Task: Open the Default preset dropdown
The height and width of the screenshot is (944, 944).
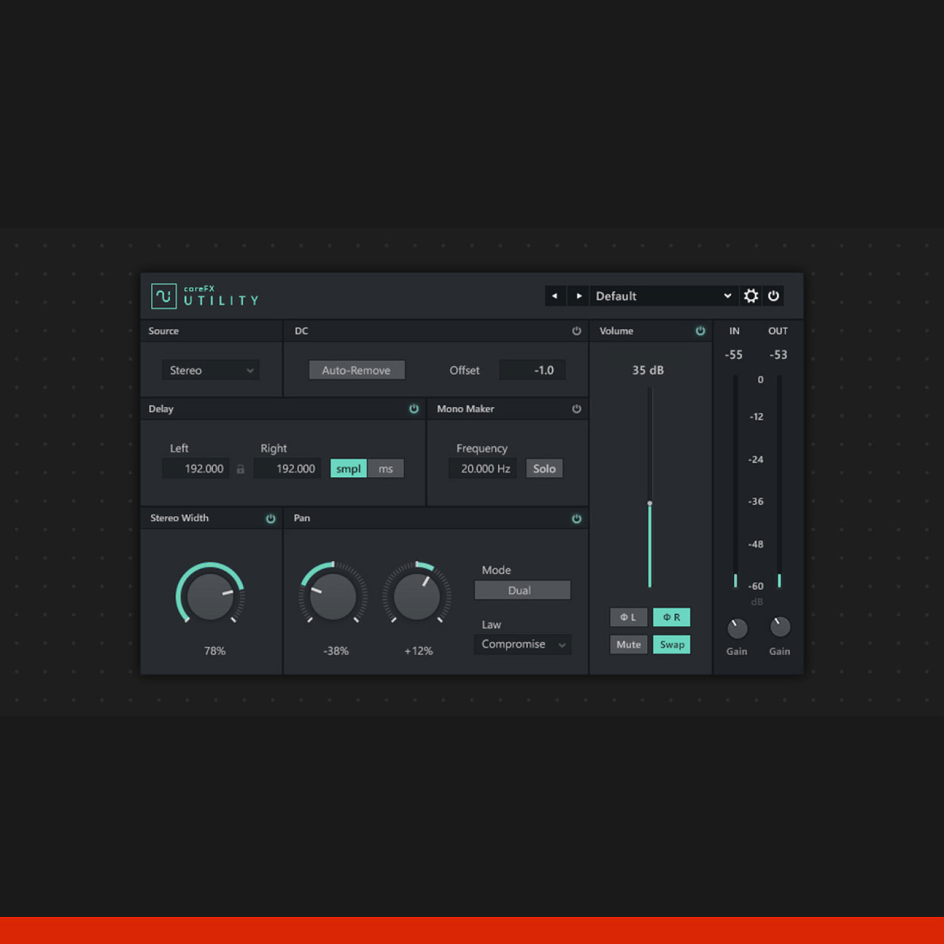Action: (x=663, y=296)
